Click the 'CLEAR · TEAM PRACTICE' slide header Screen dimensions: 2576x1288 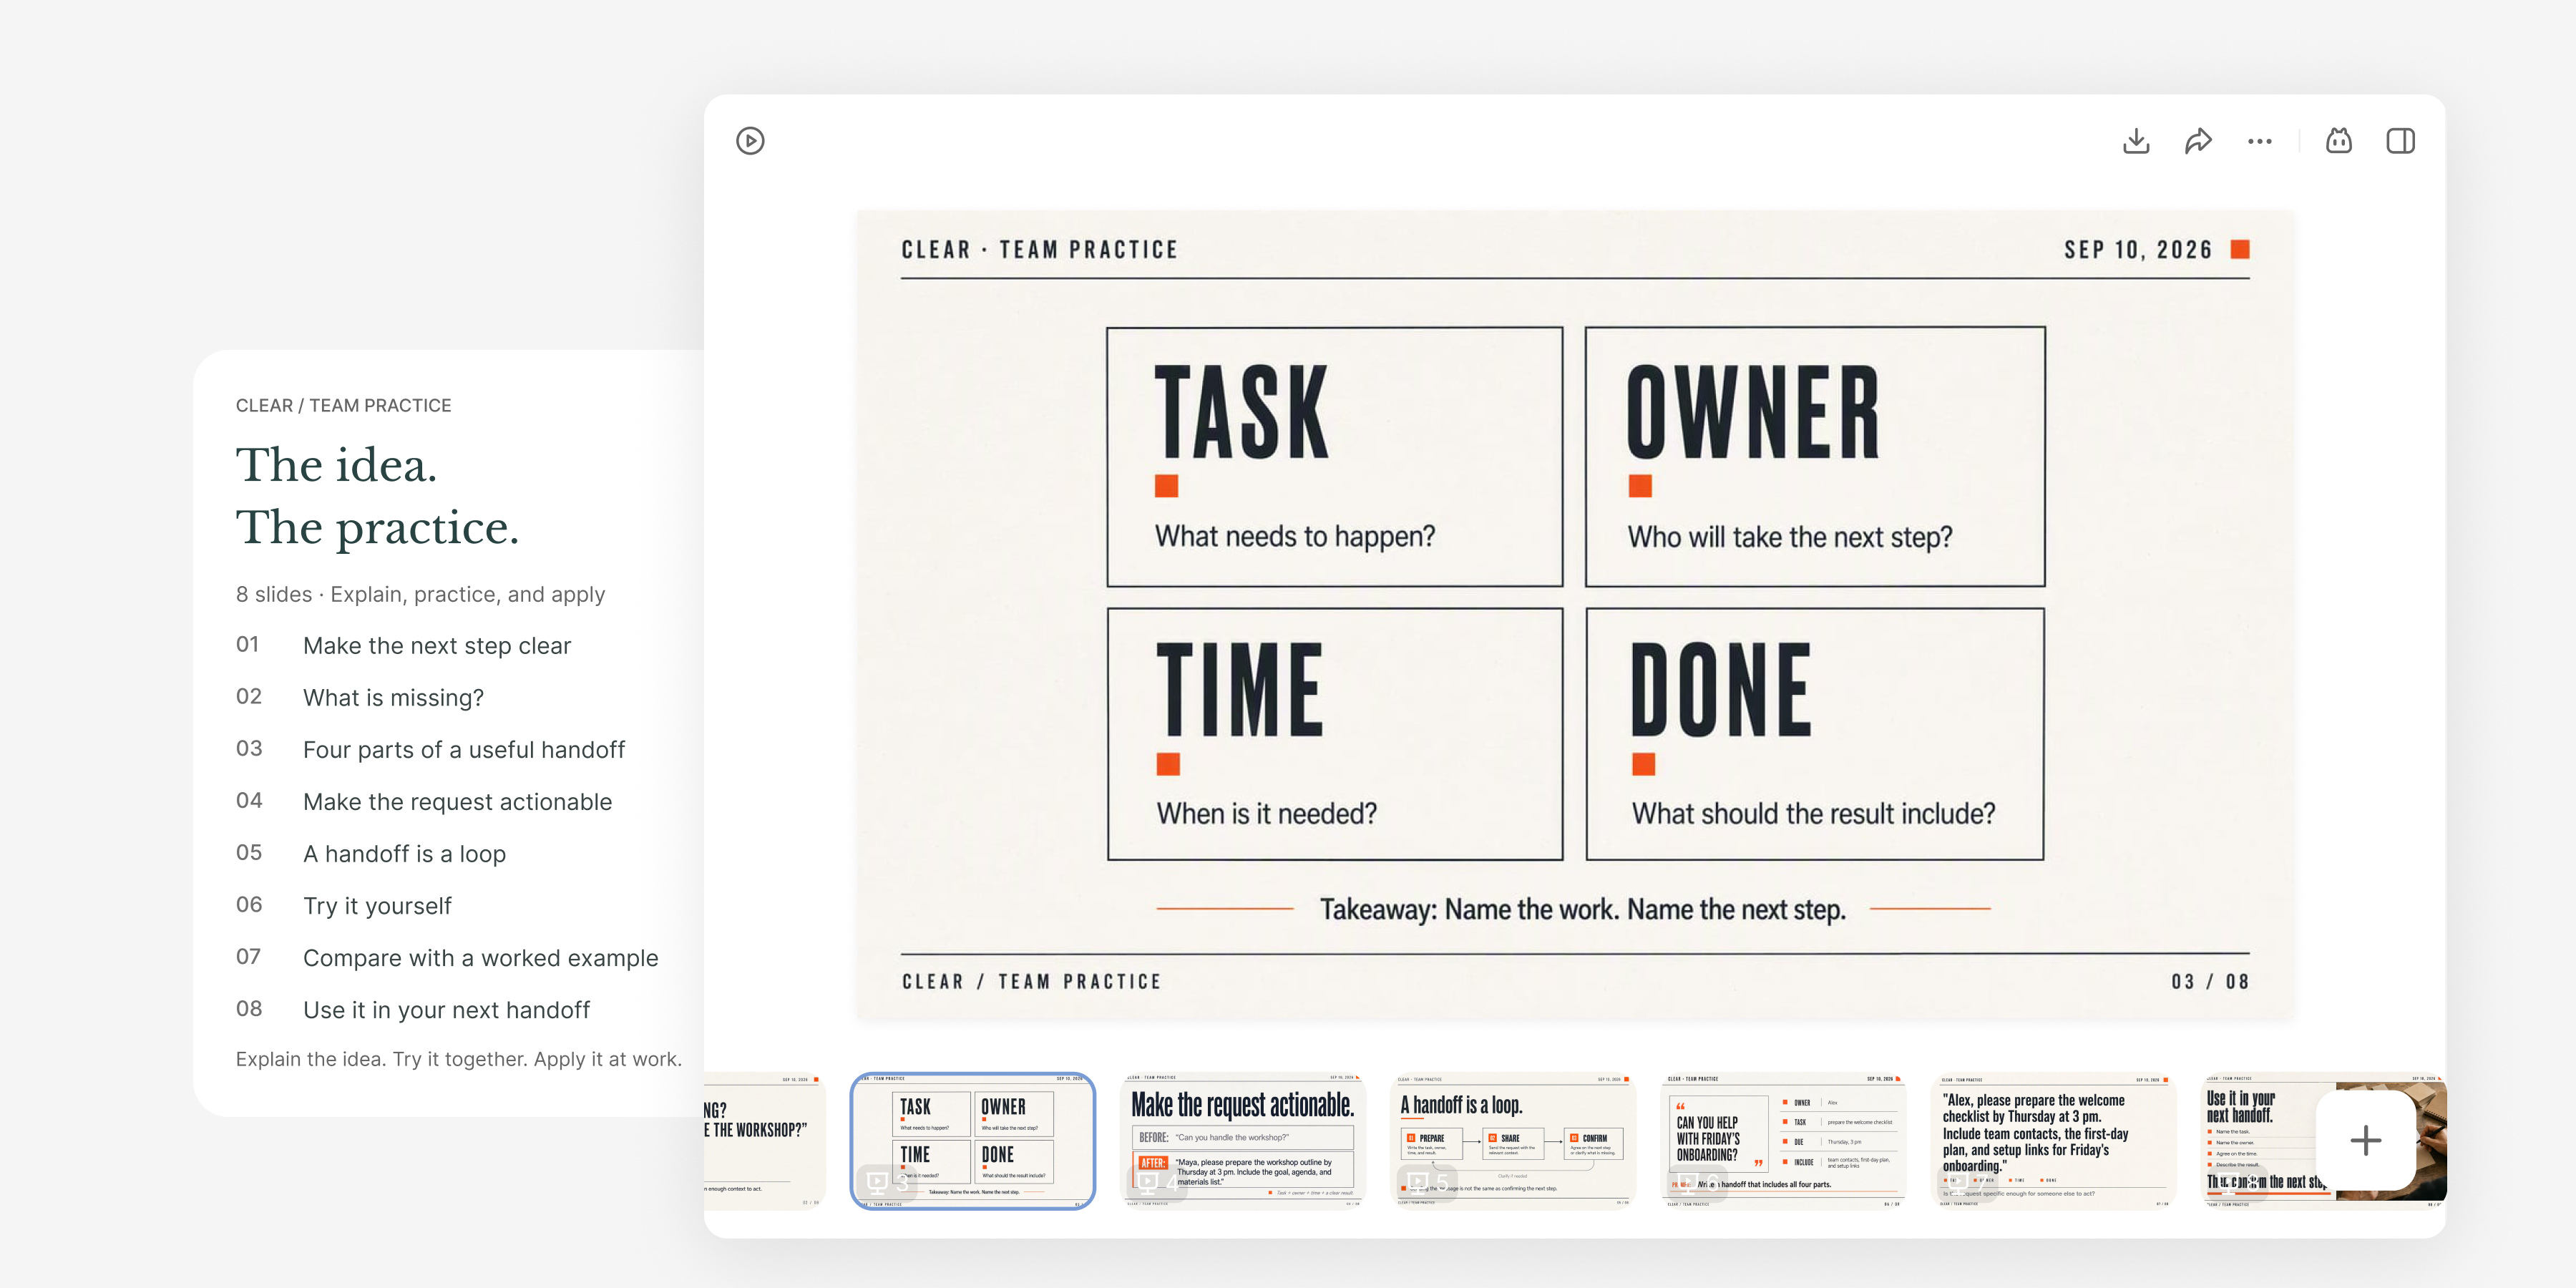coord(1040,249)
